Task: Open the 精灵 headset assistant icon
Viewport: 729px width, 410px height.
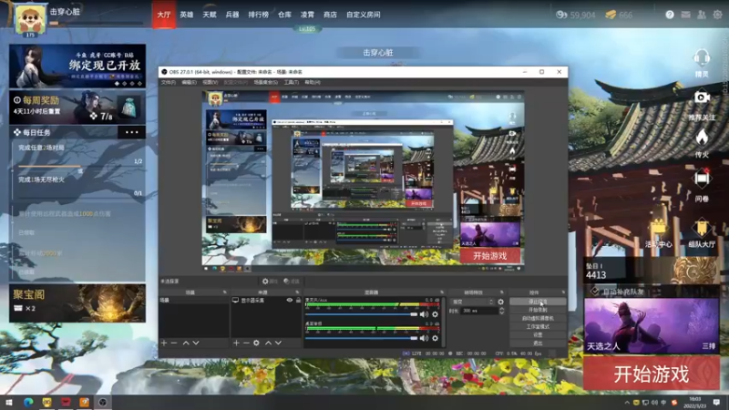Action: coord(701,59)
